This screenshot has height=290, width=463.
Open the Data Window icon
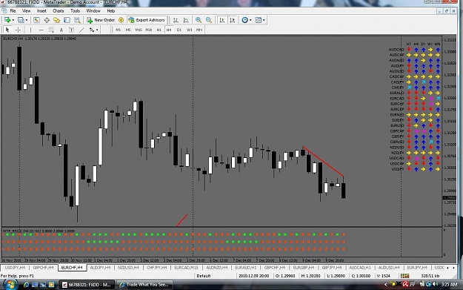tap(47, 20)
